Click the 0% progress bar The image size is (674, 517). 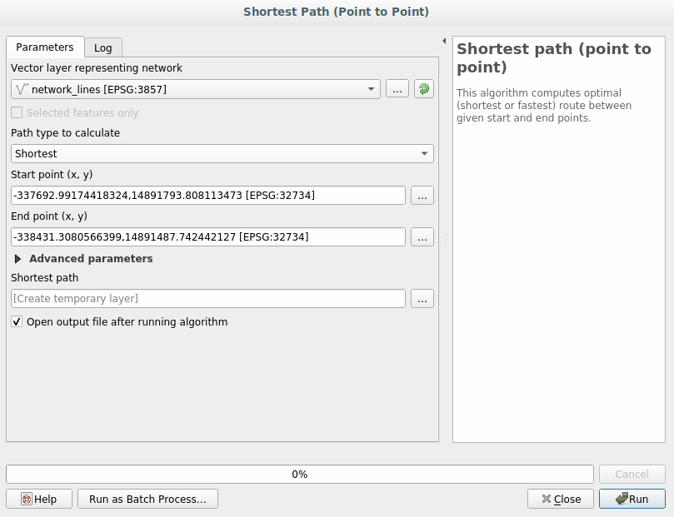tap(300, 475)
